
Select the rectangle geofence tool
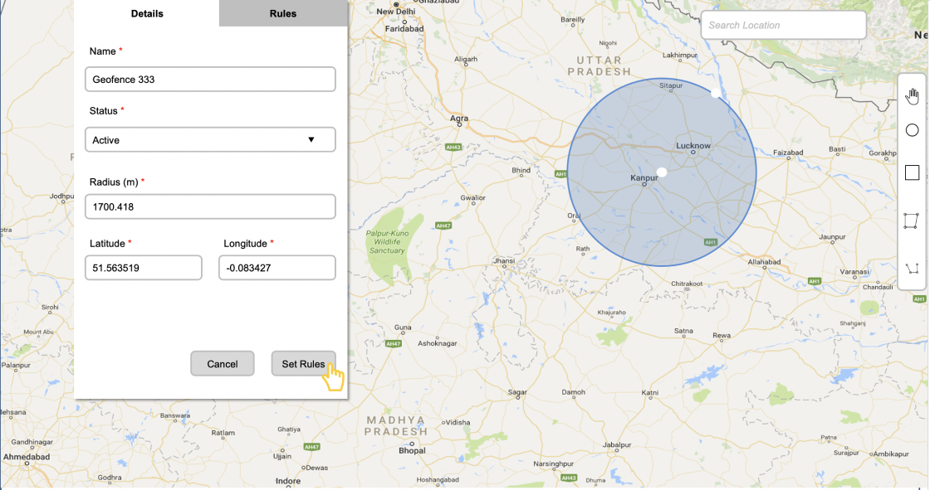(911, 171)
